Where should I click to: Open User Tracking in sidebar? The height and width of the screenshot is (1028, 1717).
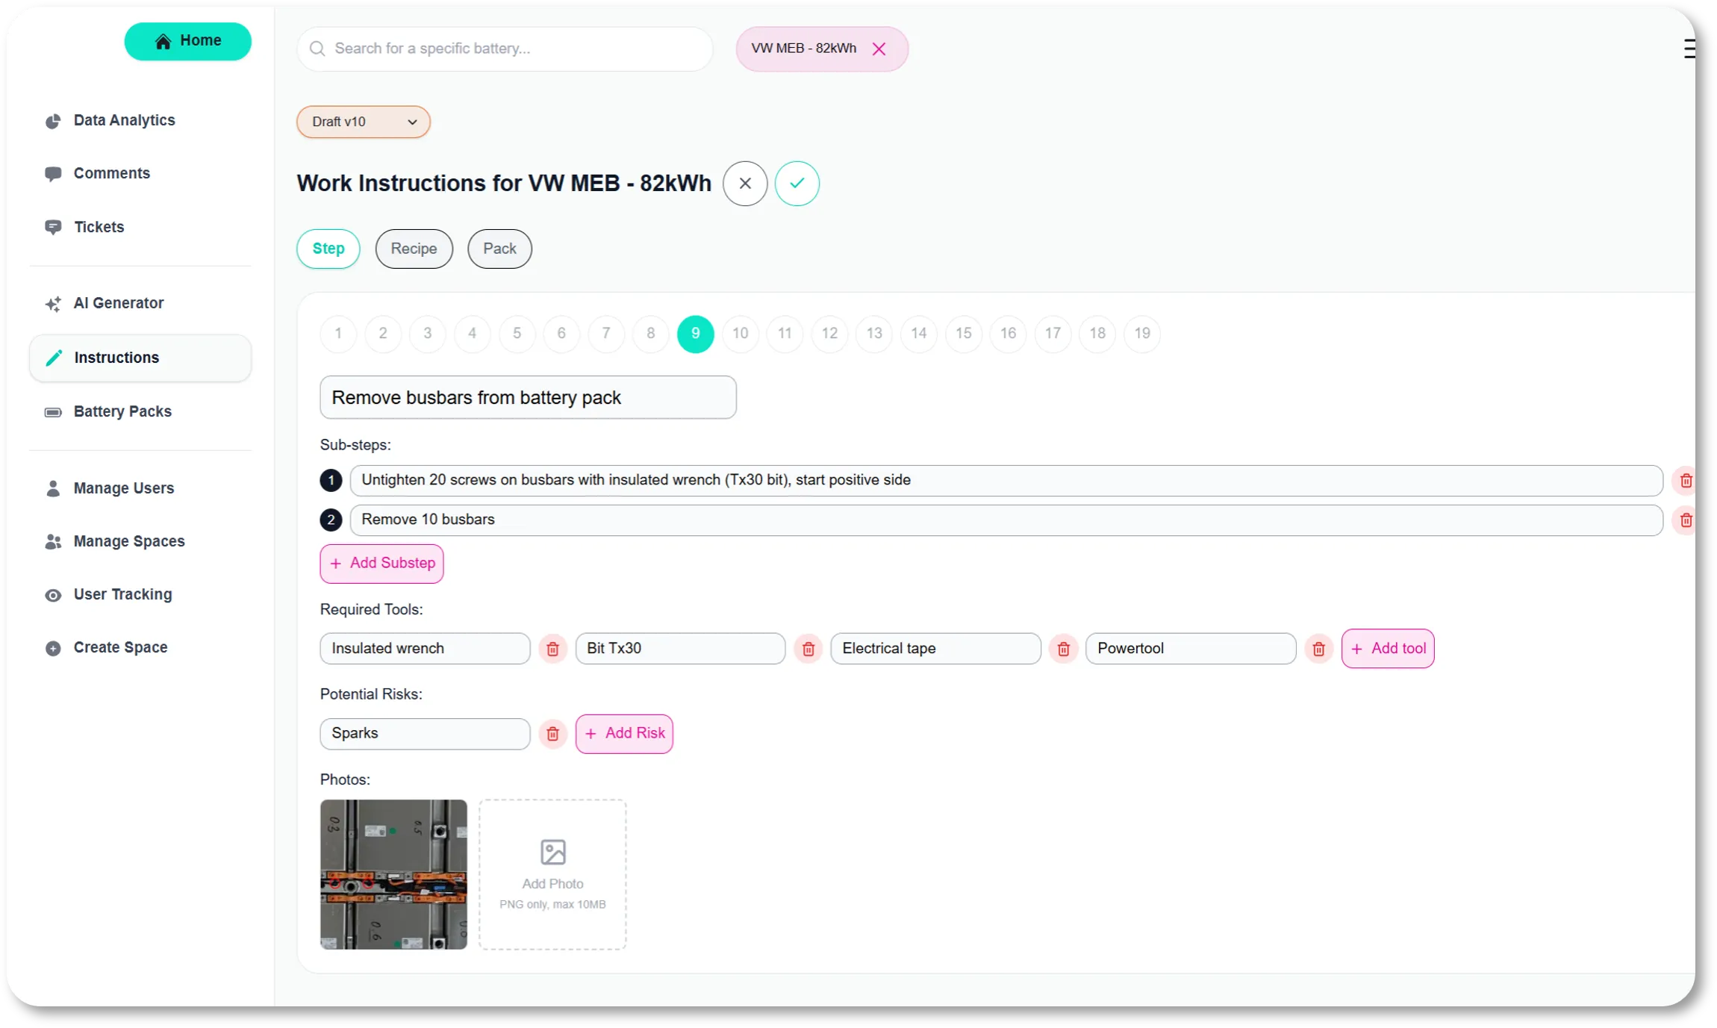pyautogui.click(x=108, y=594)
